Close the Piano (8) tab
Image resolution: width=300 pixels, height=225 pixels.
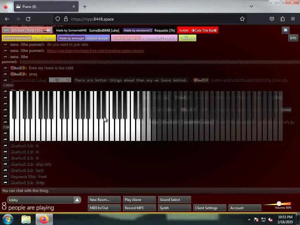click(x=74, y=7)
